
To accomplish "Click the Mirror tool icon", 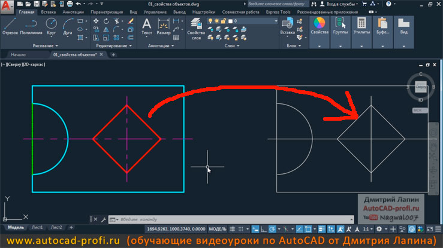I will point(106,29).
